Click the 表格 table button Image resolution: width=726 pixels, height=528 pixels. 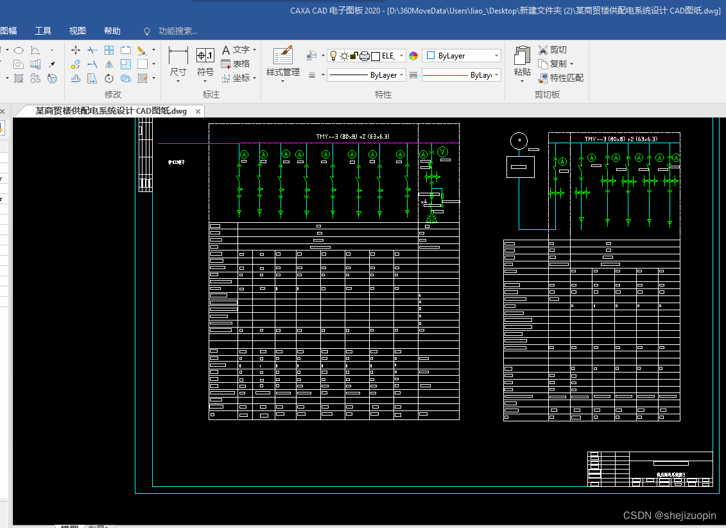point(236,64)
